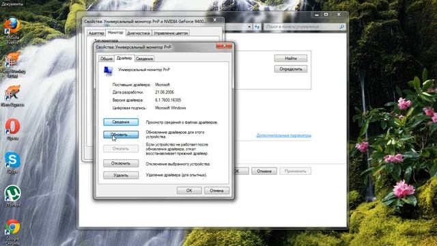Open address bar dropdown arrow in Control Panel
The height and width of the screenshot is (246, 437).
pos(249,27)
